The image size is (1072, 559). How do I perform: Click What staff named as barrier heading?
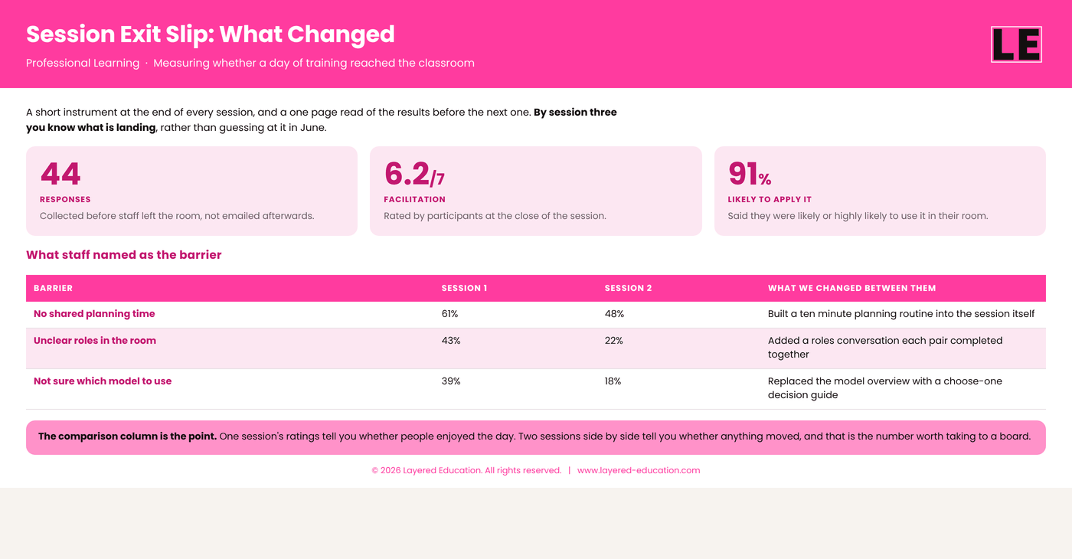[124, 255]
